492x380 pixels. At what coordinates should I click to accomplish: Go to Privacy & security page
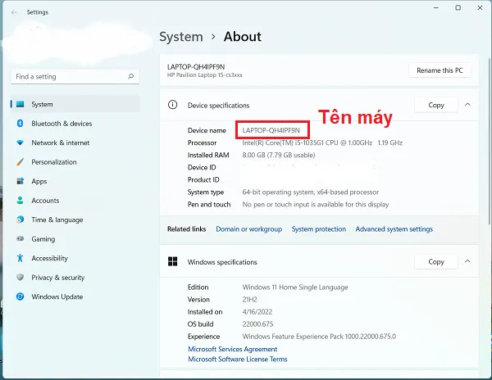tap(57, 278)
